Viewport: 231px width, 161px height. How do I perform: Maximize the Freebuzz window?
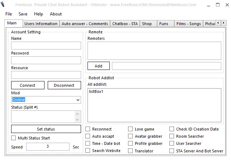pyautogui.click(x=218, y=5)
